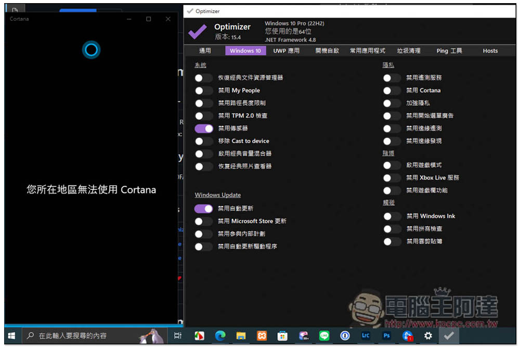This screenshot has width=520, height=348.
Task: Open the Lightroom Classic taskbar icon
Action: pos(366,336)
